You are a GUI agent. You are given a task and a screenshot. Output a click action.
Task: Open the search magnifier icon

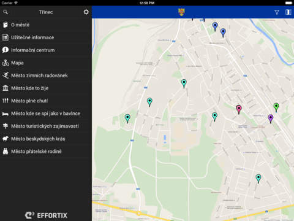[x=6, y=12]
